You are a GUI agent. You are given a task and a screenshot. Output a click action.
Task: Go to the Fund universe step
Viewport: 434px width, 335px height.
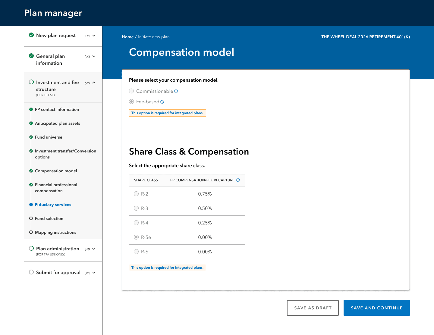click(49, 137)
